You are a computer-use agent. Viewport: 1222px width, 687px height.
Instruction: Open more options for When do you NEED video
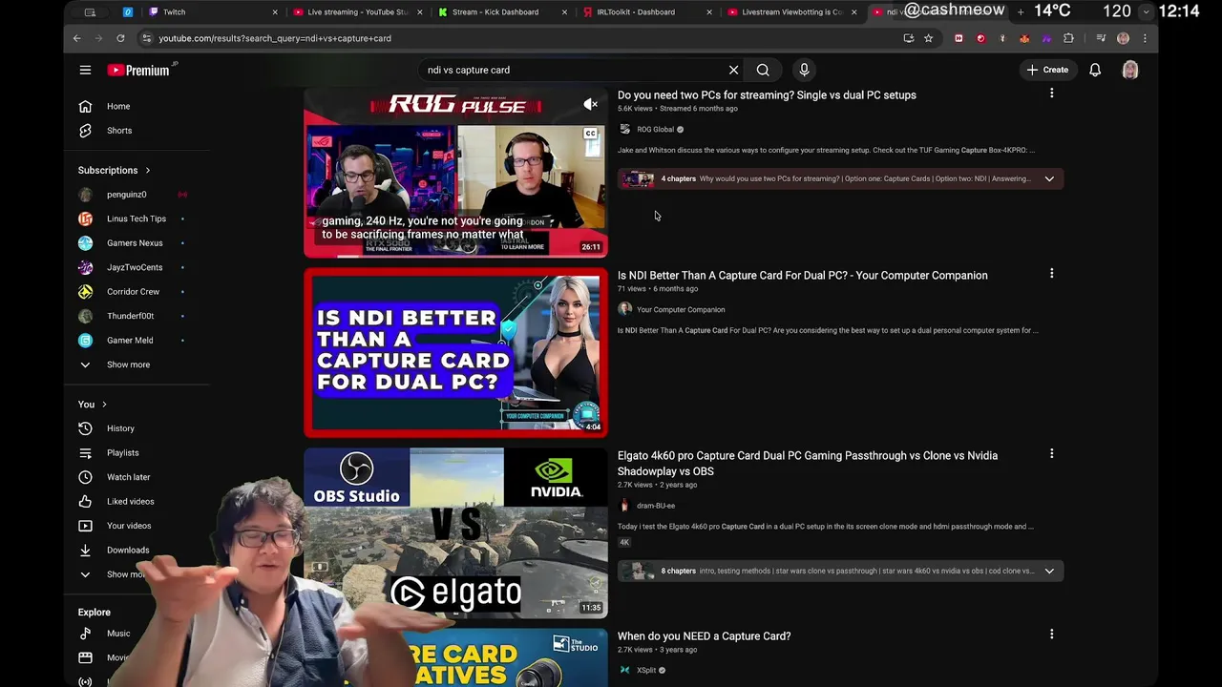(x=1051, y=635)
